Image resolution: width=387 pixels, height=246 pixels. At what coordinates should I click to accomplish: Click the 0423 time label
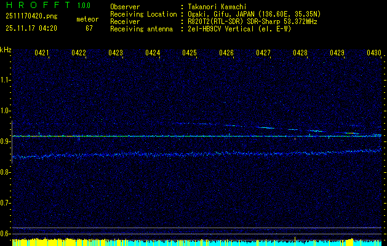(116, 54)
